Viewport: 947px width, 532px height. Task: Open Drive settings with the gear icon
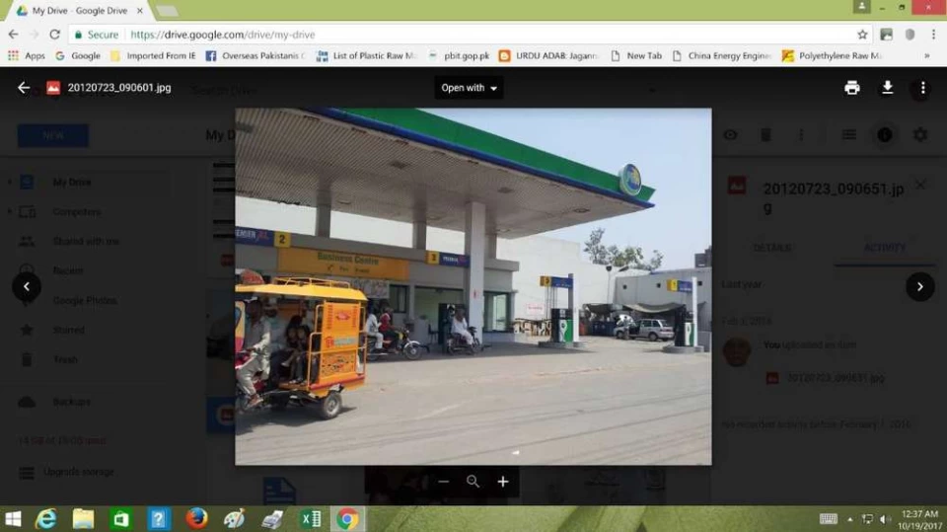click(x=919, y=135)
